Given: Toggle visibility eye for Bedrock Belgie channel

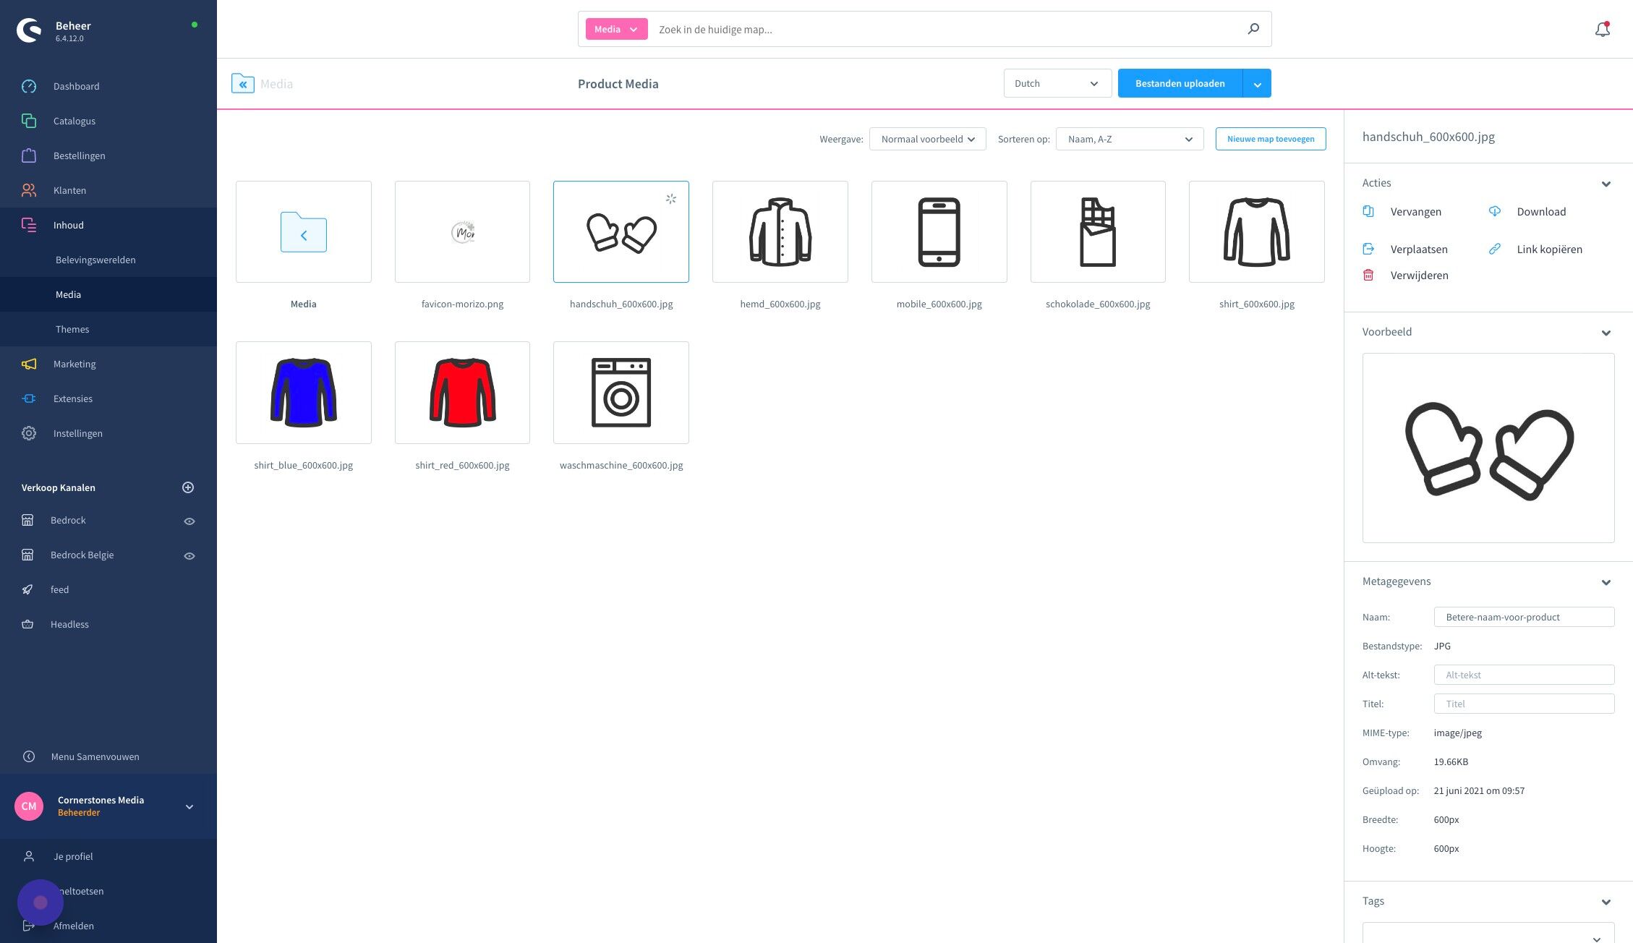Looking at the screenshot, I should coord(189,556).
